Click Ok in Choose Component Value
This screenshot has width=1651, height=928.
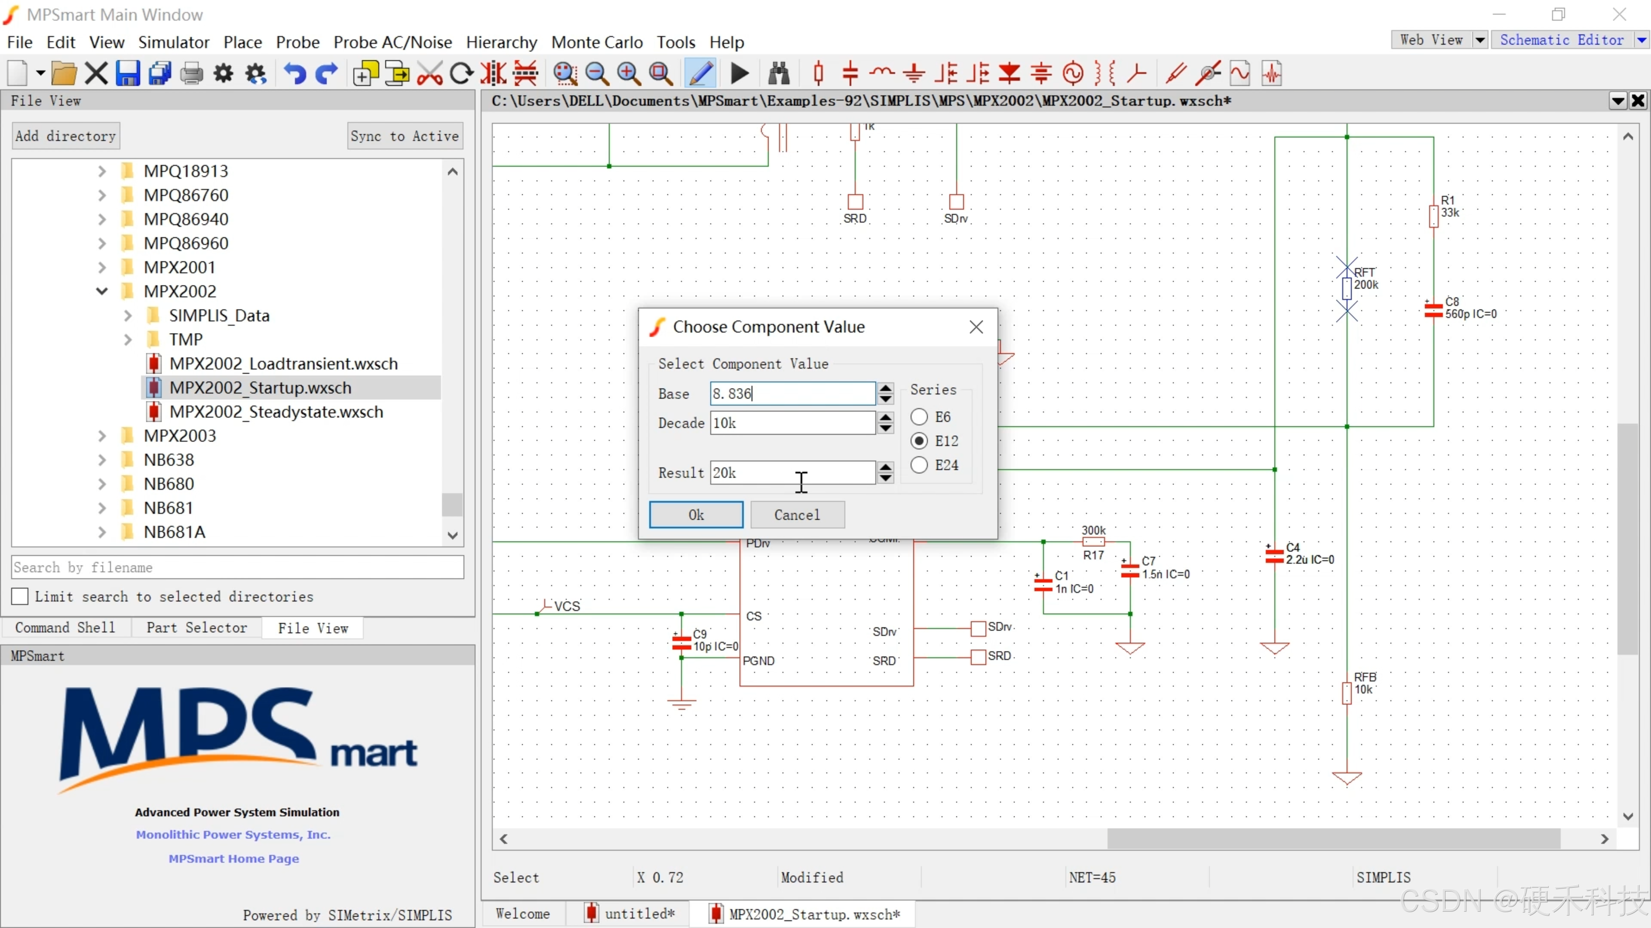[x=696, y=515]
